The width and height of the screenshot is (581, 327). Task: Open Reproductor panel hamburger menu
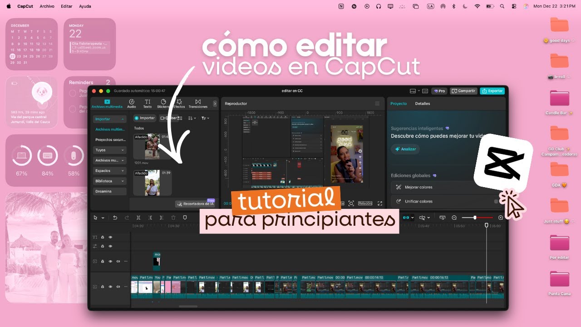[x=377, y=104]
